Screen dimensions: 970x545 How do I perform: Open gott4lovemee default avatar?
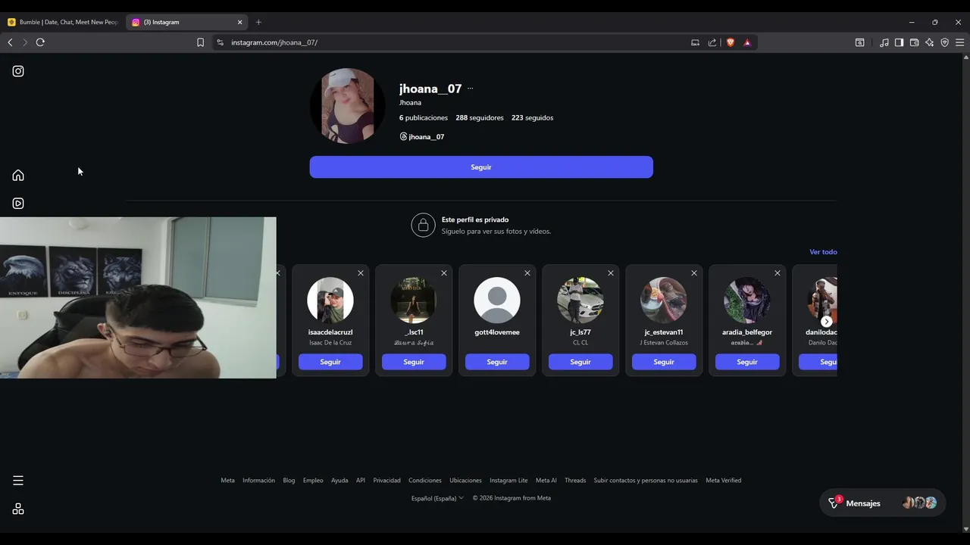[x=497, y=301]
